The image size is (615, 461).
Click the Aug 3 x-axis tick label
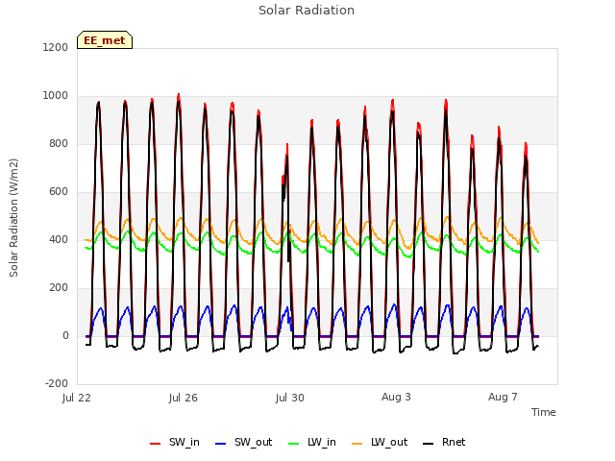[x=396, y=397]
